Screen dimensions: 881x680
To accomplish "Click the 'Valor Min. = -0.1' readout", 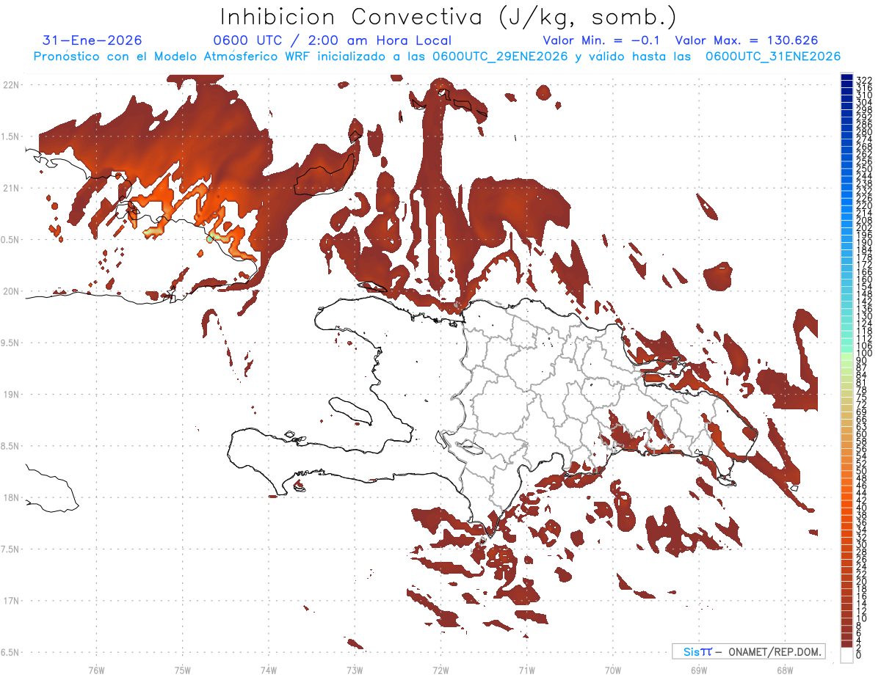I will [x=602, y=41].
